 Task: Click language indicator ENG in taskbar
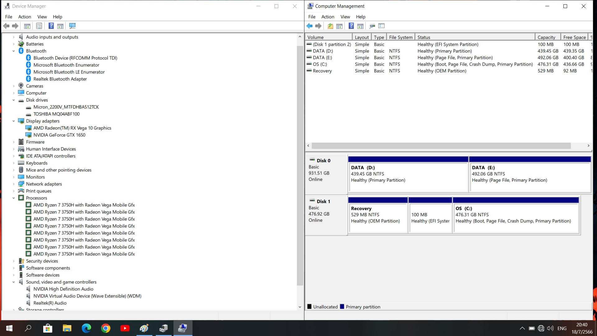pyautogui.click(x=562, y=328)
